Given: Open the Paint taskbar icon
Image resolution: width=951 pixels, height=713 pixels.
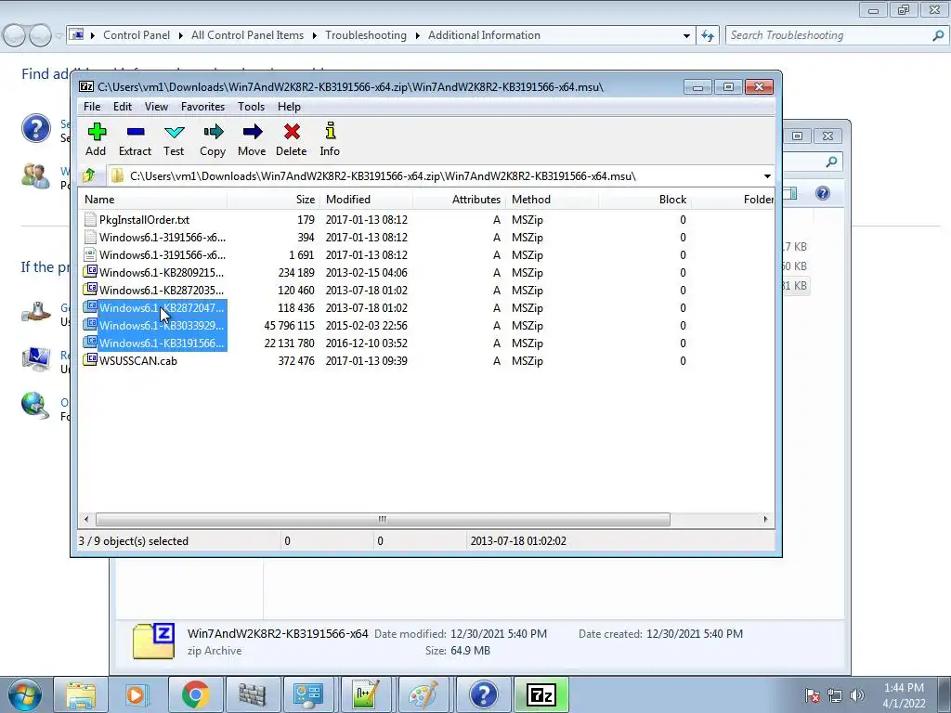Looking at the screenshot, I should [x=423, y=694].
